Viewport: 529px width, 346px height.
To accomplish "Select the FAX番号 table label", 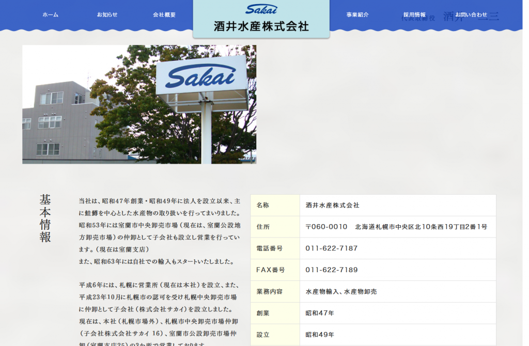I will point(271,270).
